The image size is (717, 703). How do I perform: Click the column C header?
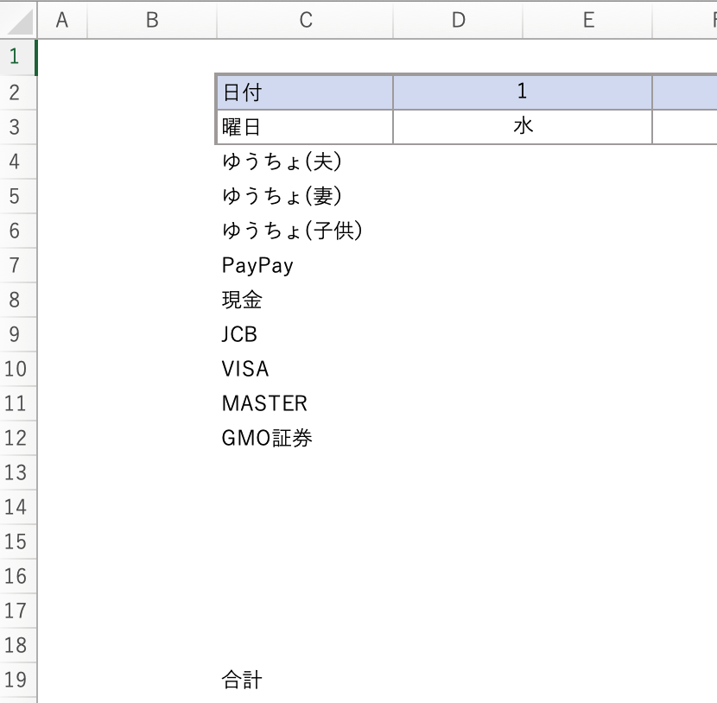305,20
